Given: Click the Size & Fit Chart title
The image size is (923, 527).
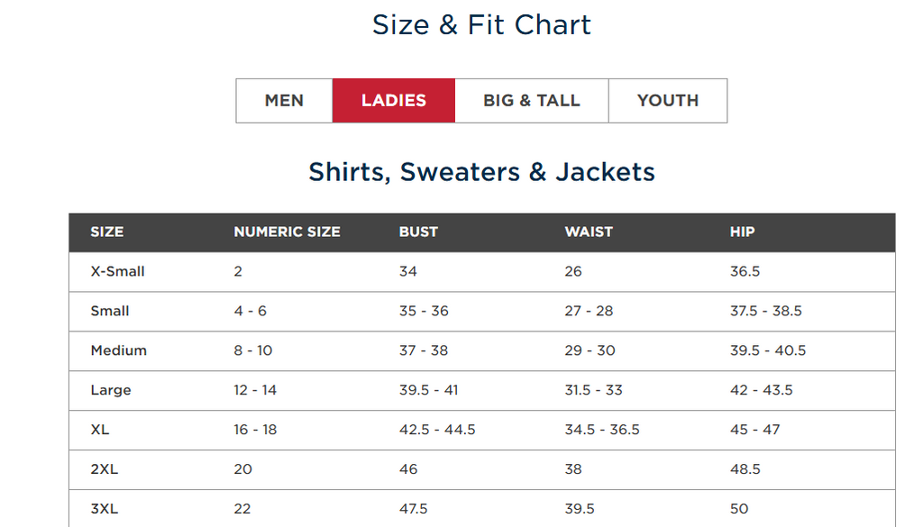Looking at the screenshot, I should 481,24.
